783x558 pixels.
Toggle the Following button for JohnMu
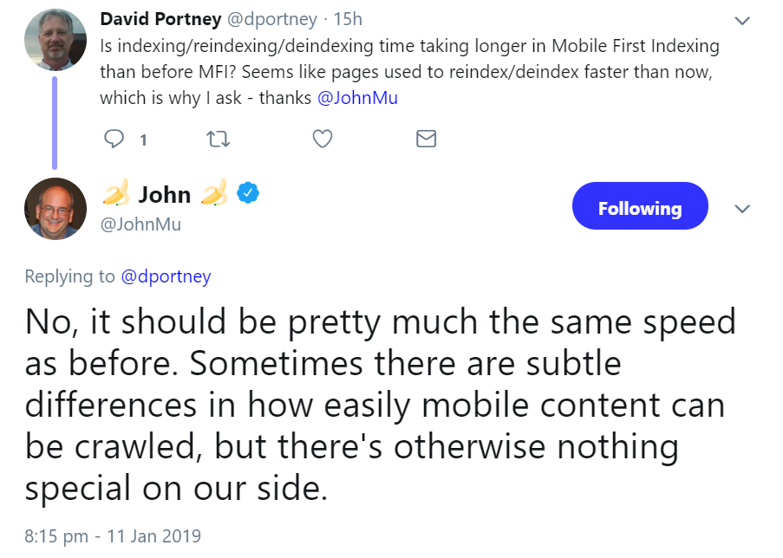point(640,209)
